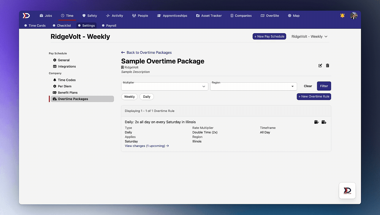Open the user profile avatar menu
380x215 pixels.
pos(354,16)
